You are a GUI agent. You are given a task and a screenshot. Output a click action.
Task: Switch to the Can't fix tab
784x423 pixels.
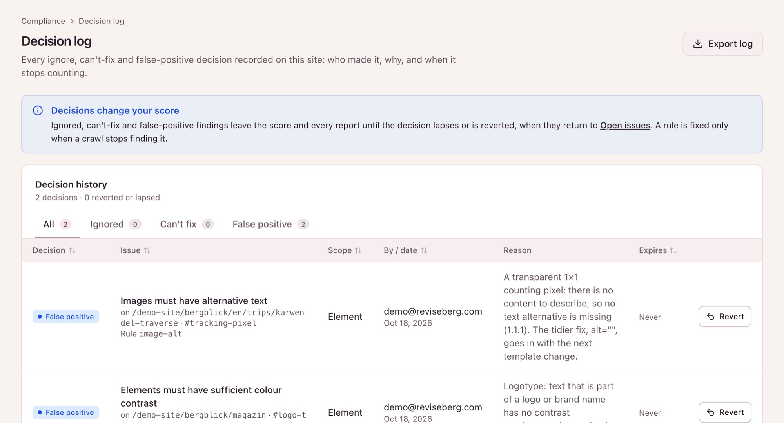[187, 224]
